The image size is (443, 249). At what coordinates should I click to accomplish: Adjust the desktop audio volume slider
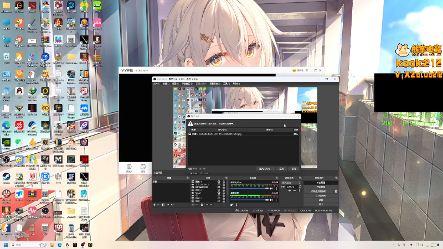click(250, 200)
